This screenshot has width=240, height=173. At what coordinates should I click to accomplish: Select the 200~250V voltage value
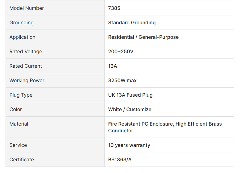pos(121,52)
